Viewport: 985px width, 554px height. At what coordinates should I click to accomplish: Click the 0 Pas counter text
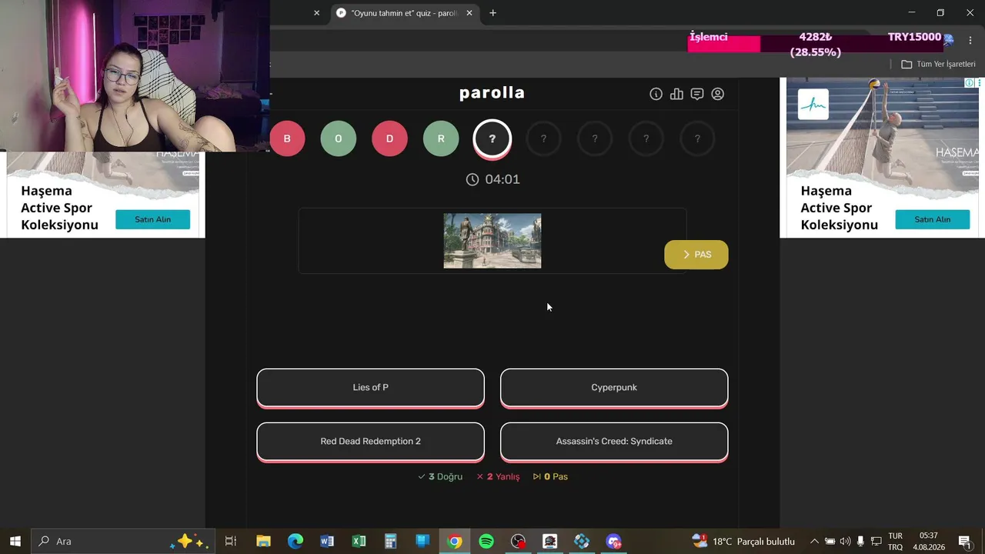click(550, 476)
